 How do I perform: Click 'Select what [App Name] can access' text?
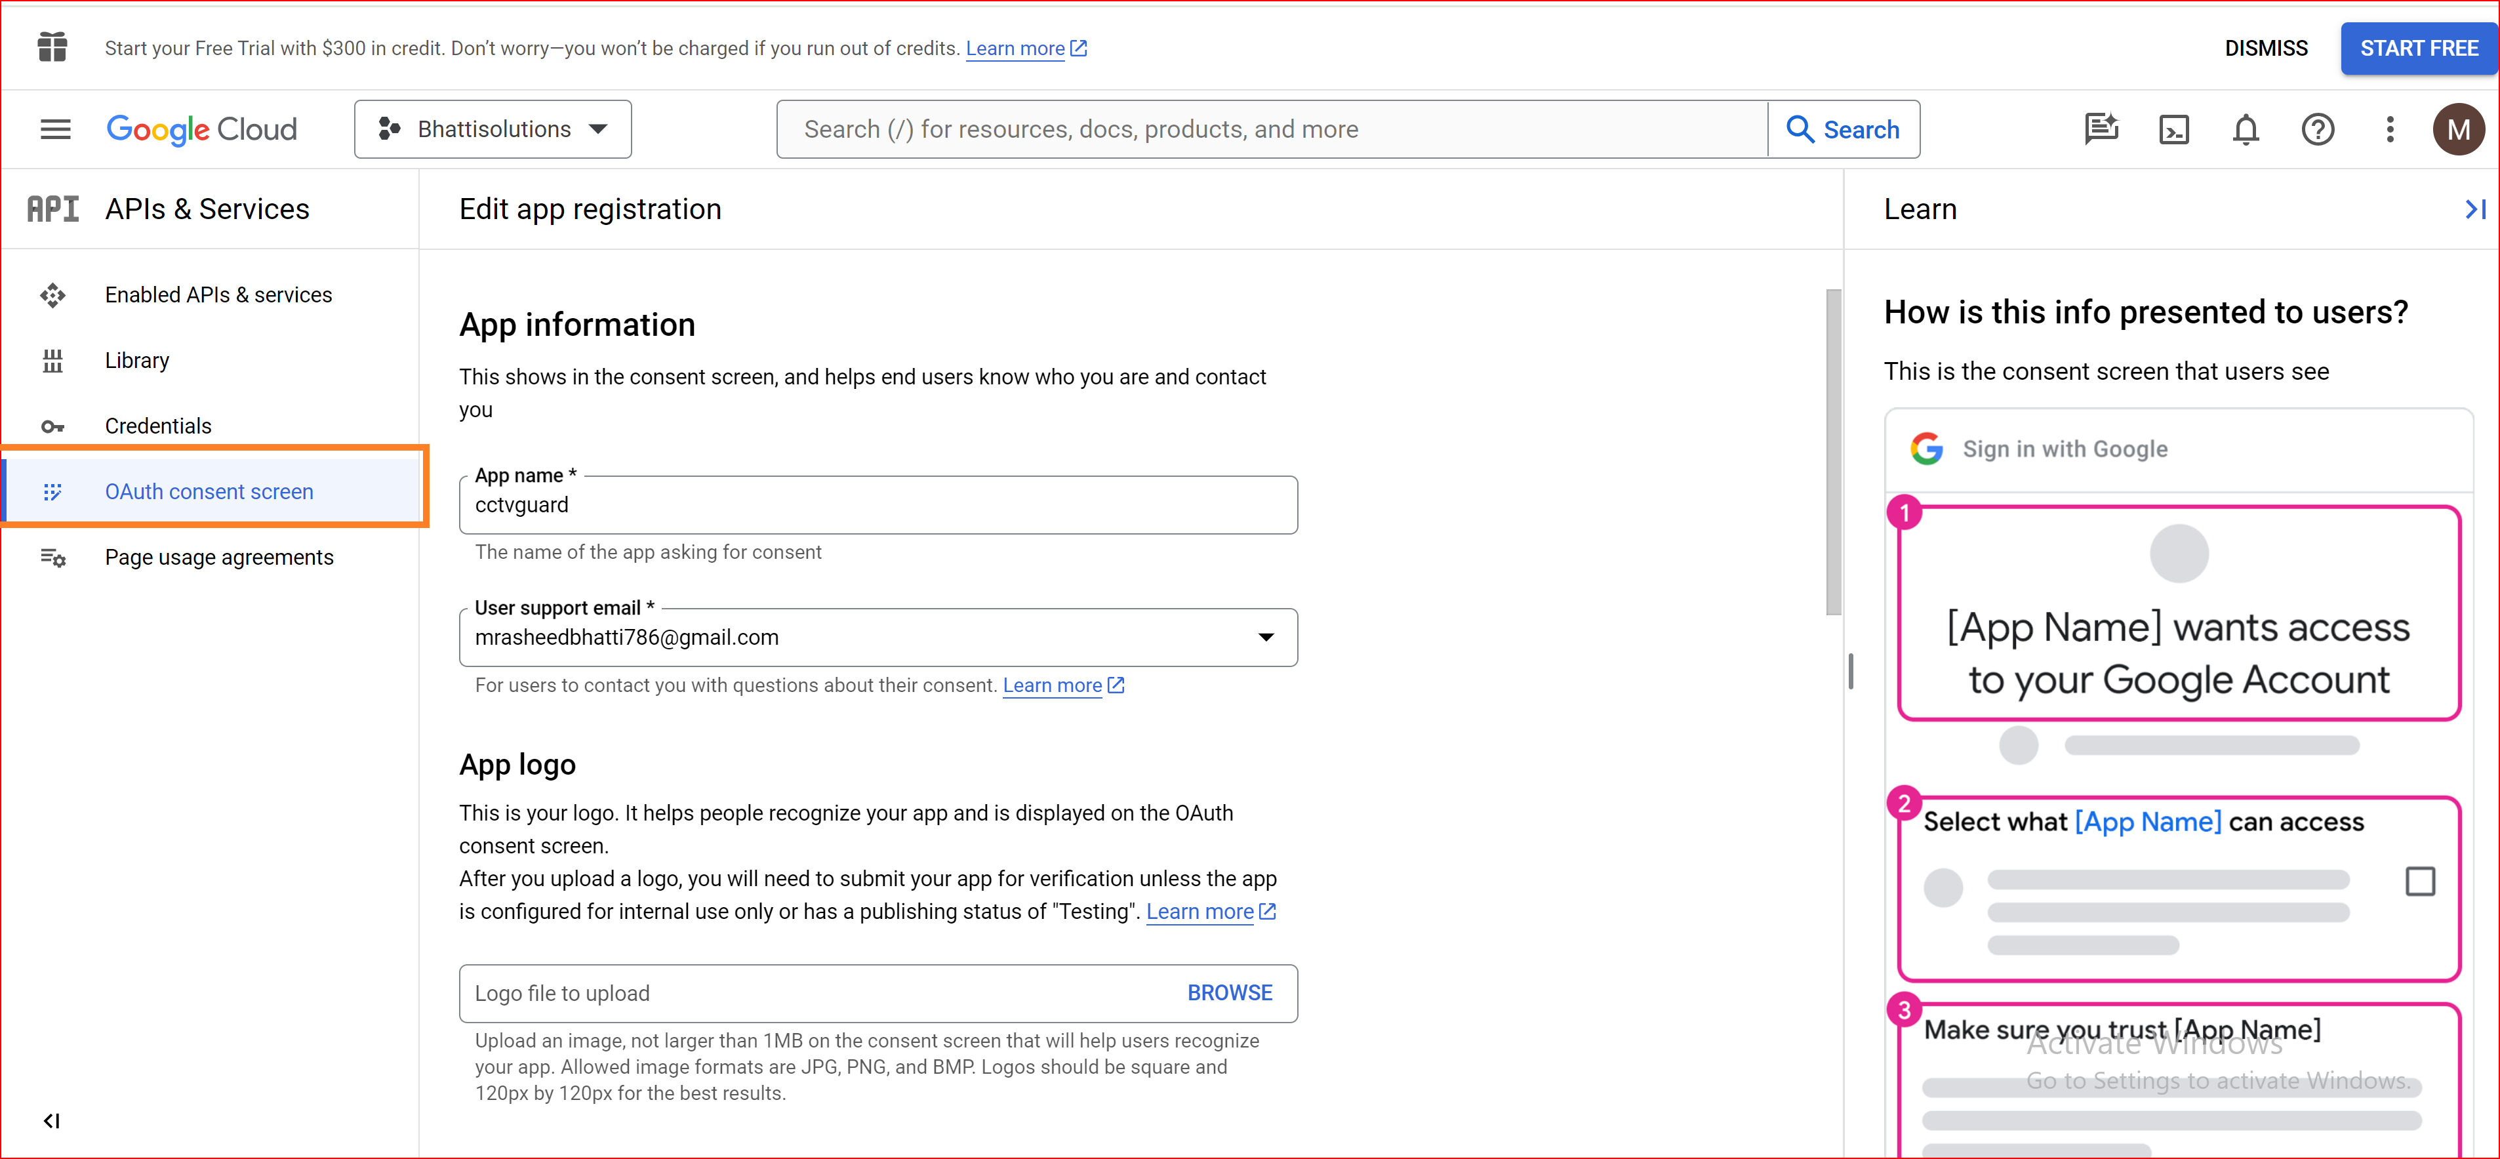pyautogui.click(x=2144, y=822)
